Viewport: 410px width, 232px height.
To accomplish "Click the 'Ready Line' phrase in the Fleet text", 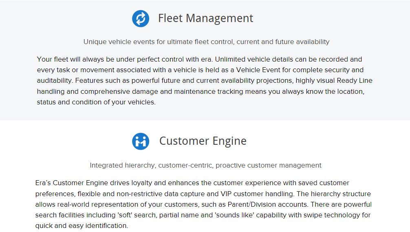I will [x=355, y=81].
